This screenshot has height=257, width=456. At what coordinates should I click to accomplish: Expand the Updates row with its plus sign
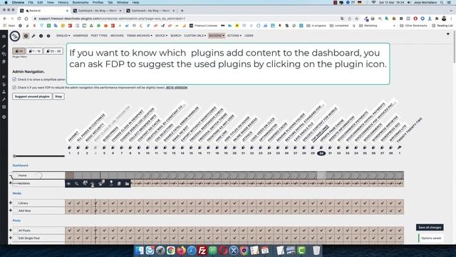pyautogui.click(x=11, y=183)
